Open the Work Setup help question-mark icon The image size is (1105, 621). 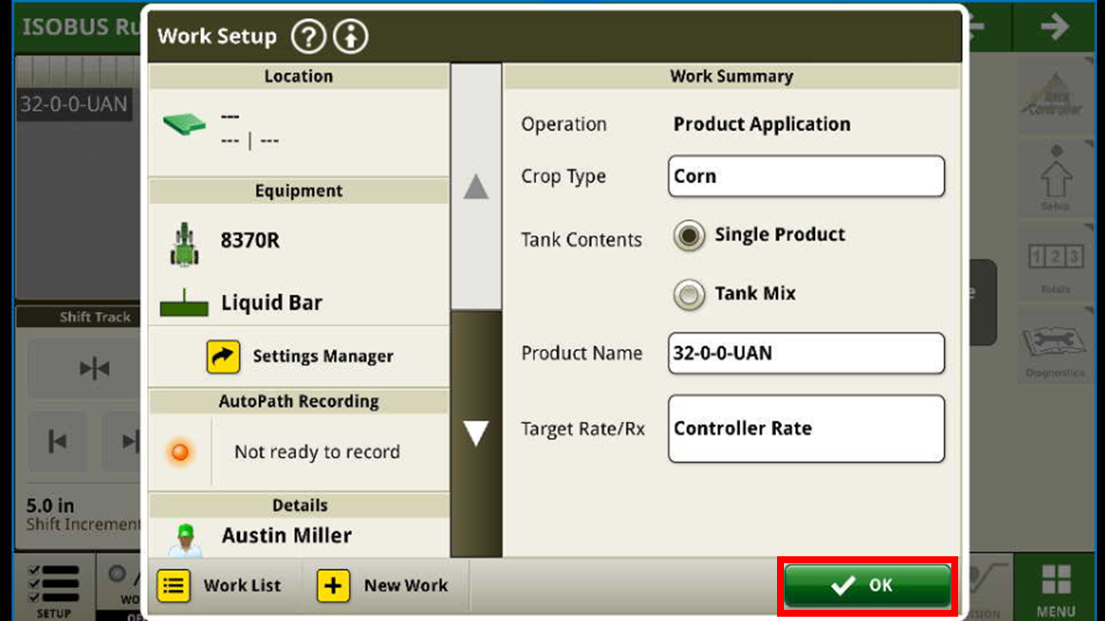pos(308,36)
